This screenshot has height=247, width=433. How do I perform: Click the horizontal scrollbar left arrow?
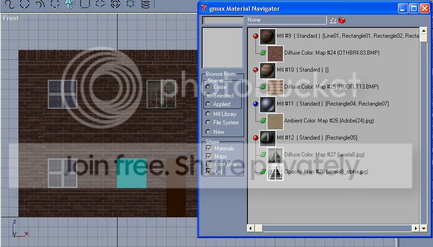(x=251, y=228)
